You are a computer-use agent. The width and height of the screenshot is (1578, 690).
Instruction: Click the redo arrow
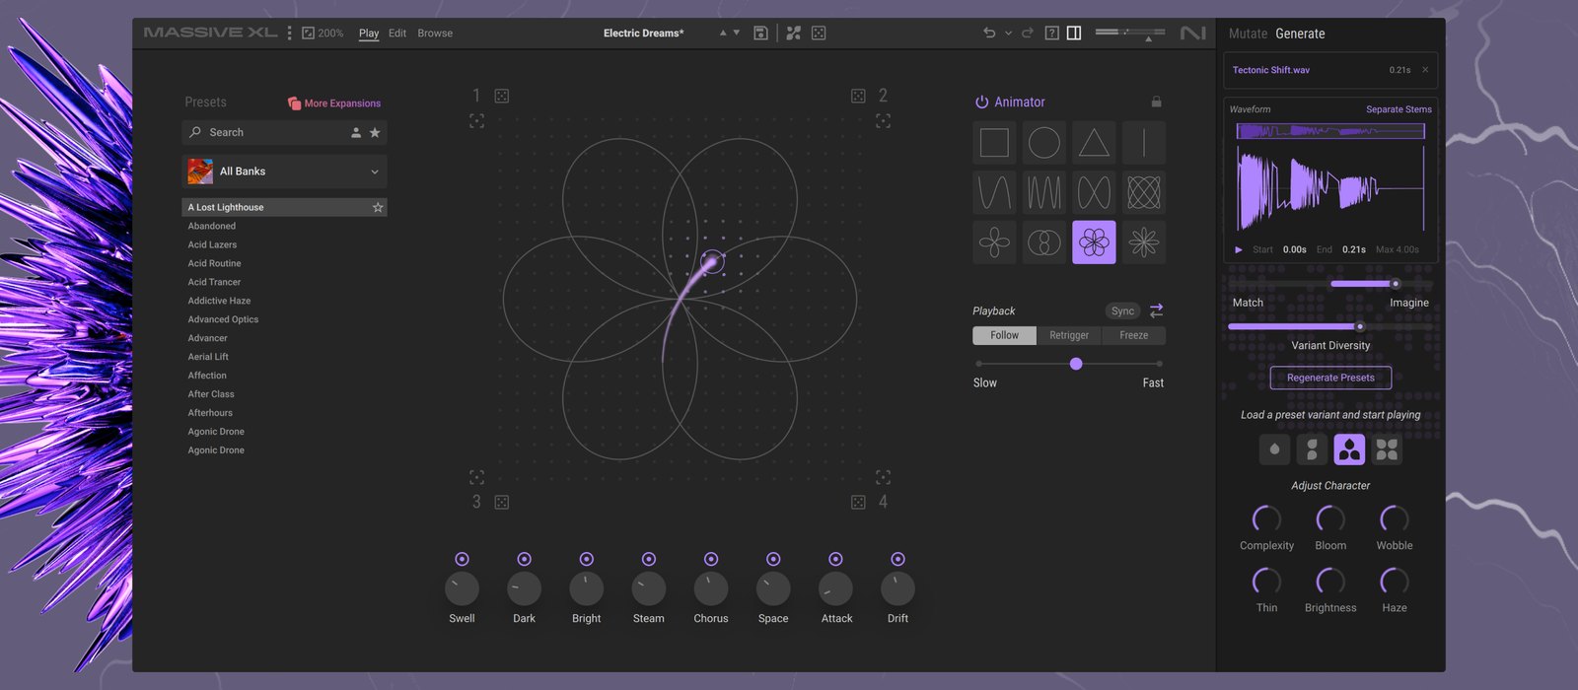pyautogui.click(x=1027, y=33)
